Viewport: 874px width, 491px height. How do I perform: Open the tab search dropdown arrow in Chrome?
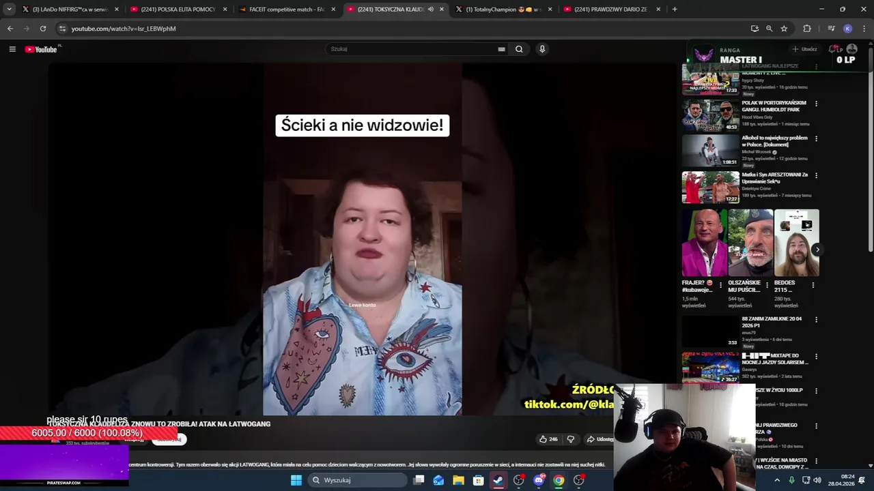tap(9, 9)
